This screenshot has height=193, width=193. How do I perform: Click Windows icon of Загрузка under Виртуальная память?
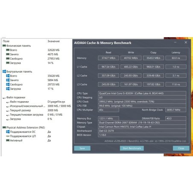click(8, 89)
